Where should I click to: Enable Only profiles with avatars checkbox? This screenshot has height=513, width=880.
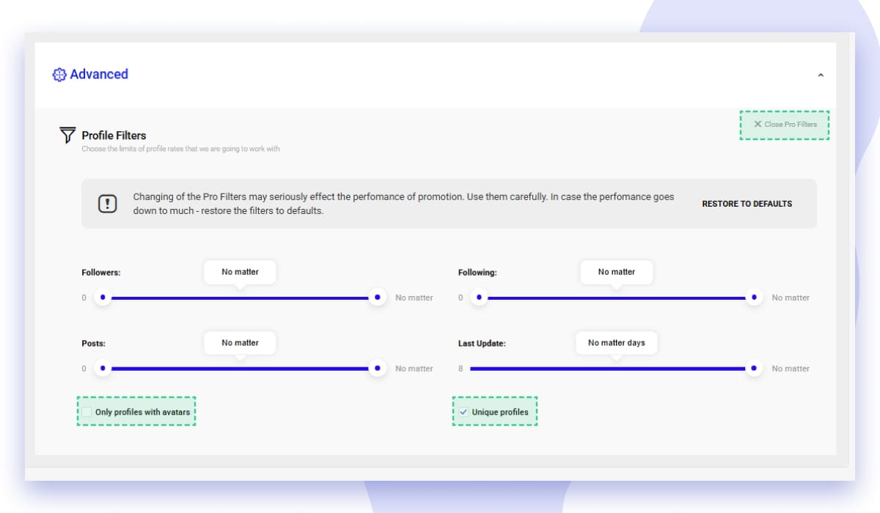(x=87, y=412)
